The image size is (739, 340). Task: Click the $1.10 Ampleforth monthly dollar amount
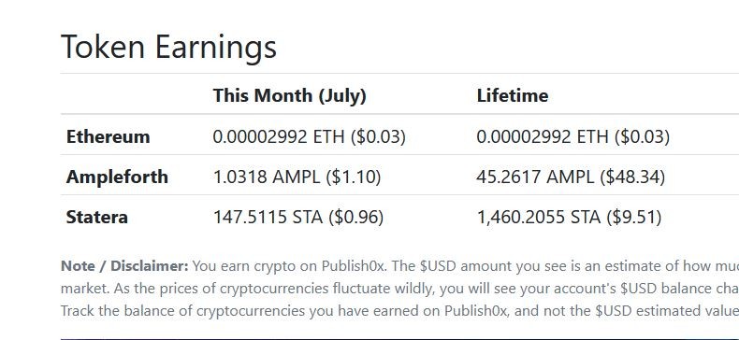pos(353,177)
